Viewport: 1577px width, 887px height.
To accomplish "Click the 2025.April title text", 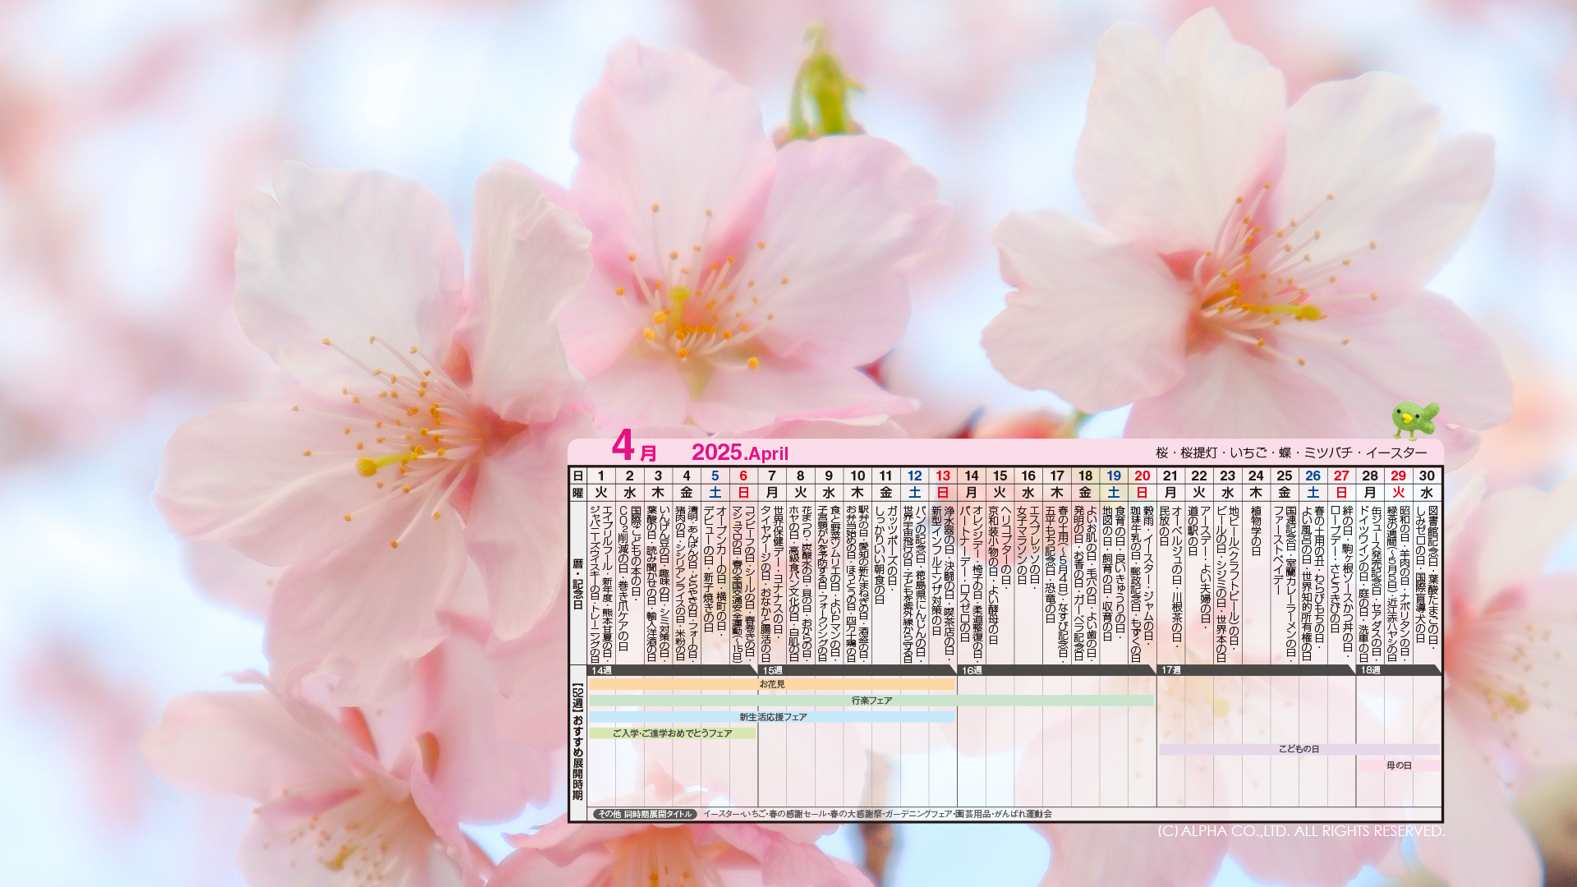I will click(739, 453).
